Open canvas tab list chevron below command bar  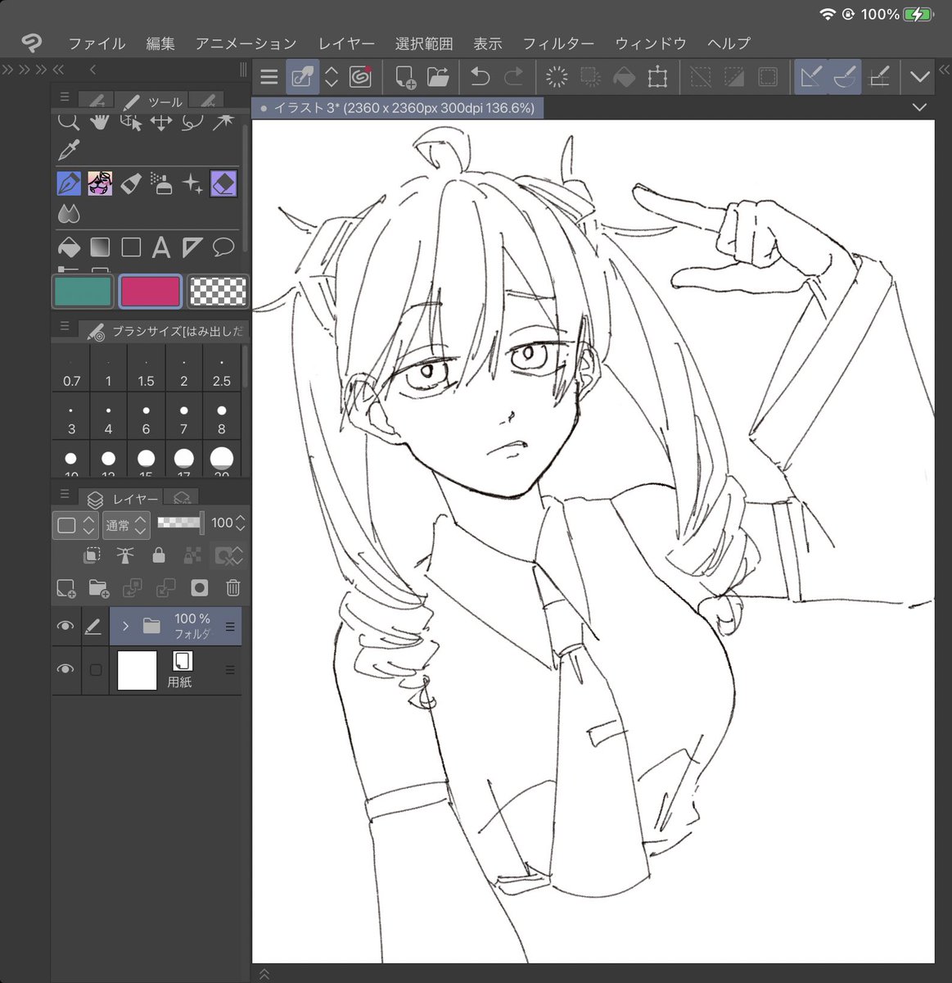tap(919, 107)
